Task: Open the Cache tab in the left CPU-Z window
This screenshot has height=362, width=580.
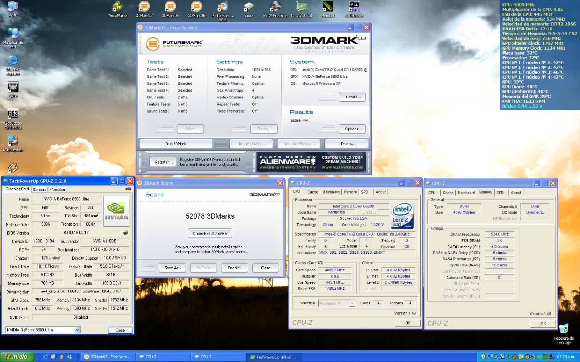Action: 313,192
